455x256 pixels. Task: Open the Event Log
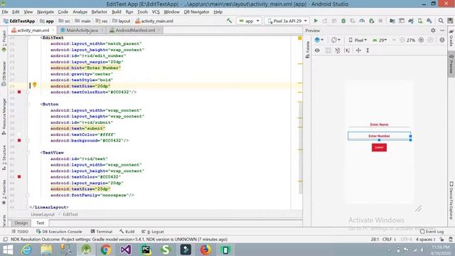click(x=432, y=232)
